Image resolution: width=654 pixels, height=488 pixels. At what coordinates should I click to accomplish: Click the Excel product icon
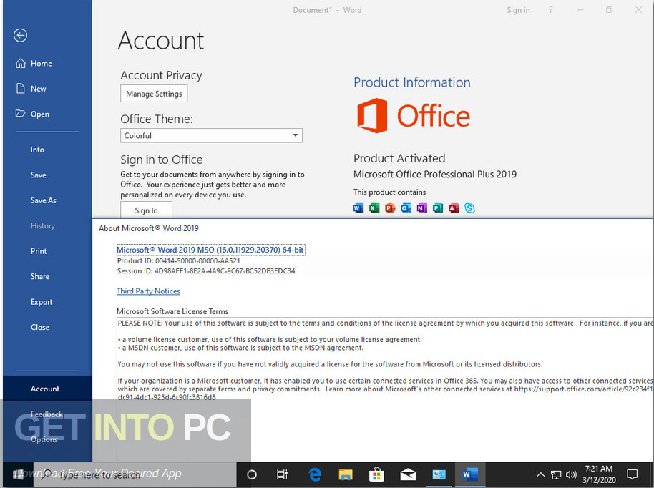pyautogui.click(x=374, y=208)
